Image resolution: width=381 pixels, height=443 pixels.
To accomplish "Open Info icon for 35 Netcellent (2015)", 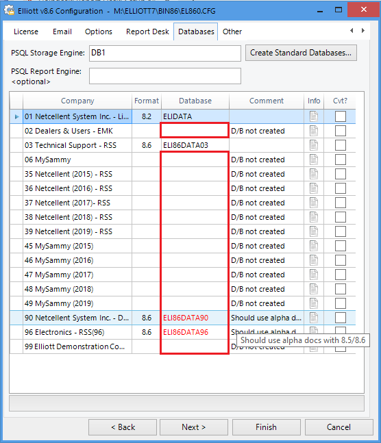I will tap(314, 174).
